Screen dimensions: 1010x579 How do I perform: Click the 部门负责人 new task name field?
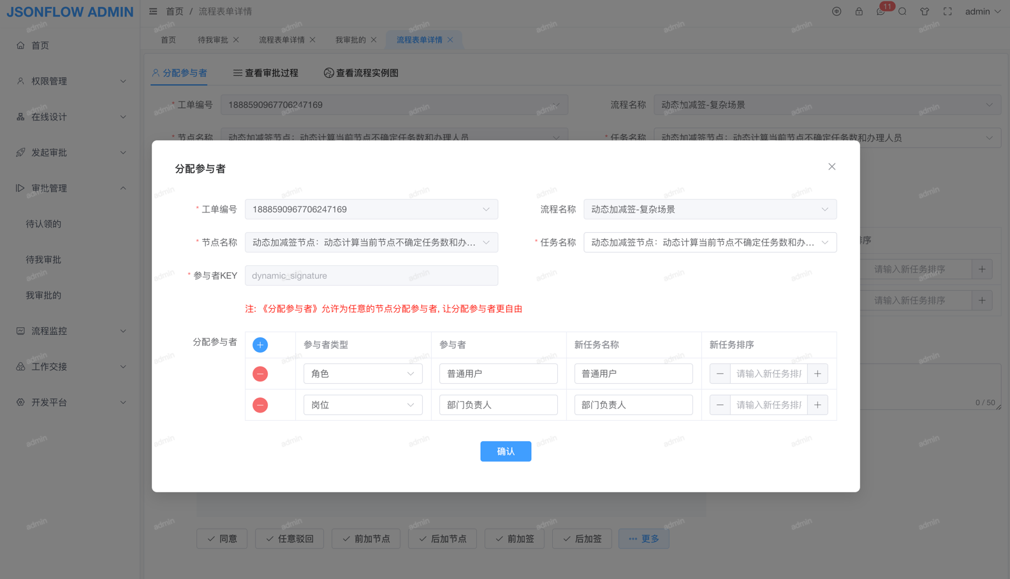633,405
